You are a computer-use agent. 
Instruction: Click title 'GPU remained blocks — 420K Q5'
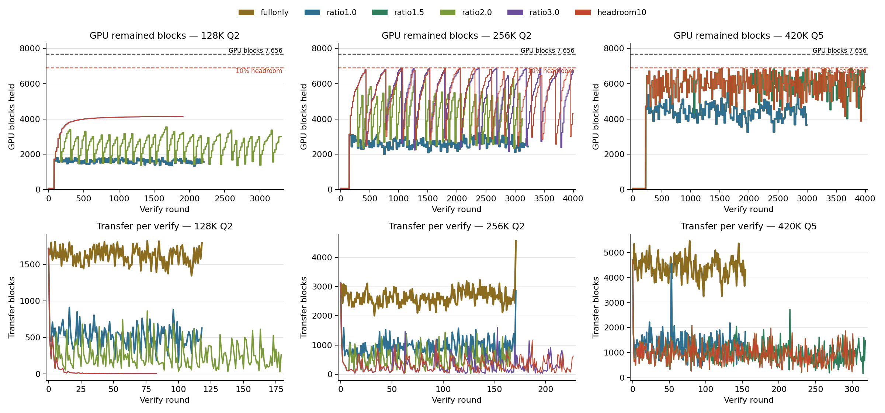click(749, 36)
